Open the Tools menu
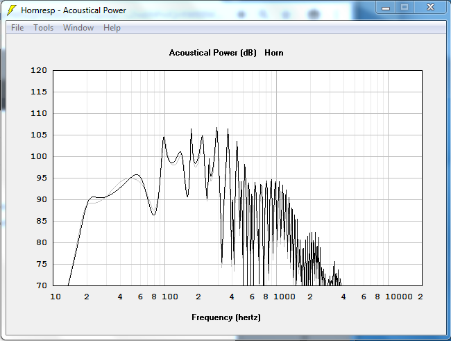Viewport: 451px width, 341px height. pyautogui.click(x=44, y=28)
